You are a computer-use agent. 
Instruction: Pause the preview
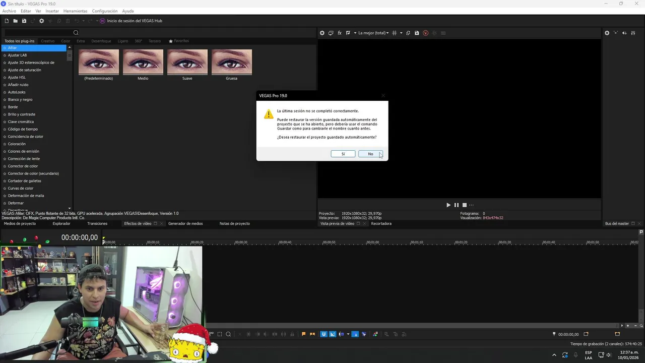(457, 205)
